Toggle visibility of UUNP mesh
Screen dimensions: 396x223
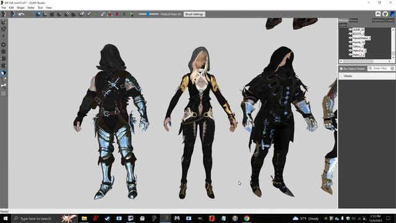350,30
